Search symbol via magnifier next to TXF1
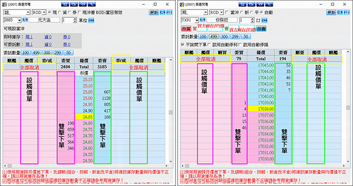 [202, 20]
